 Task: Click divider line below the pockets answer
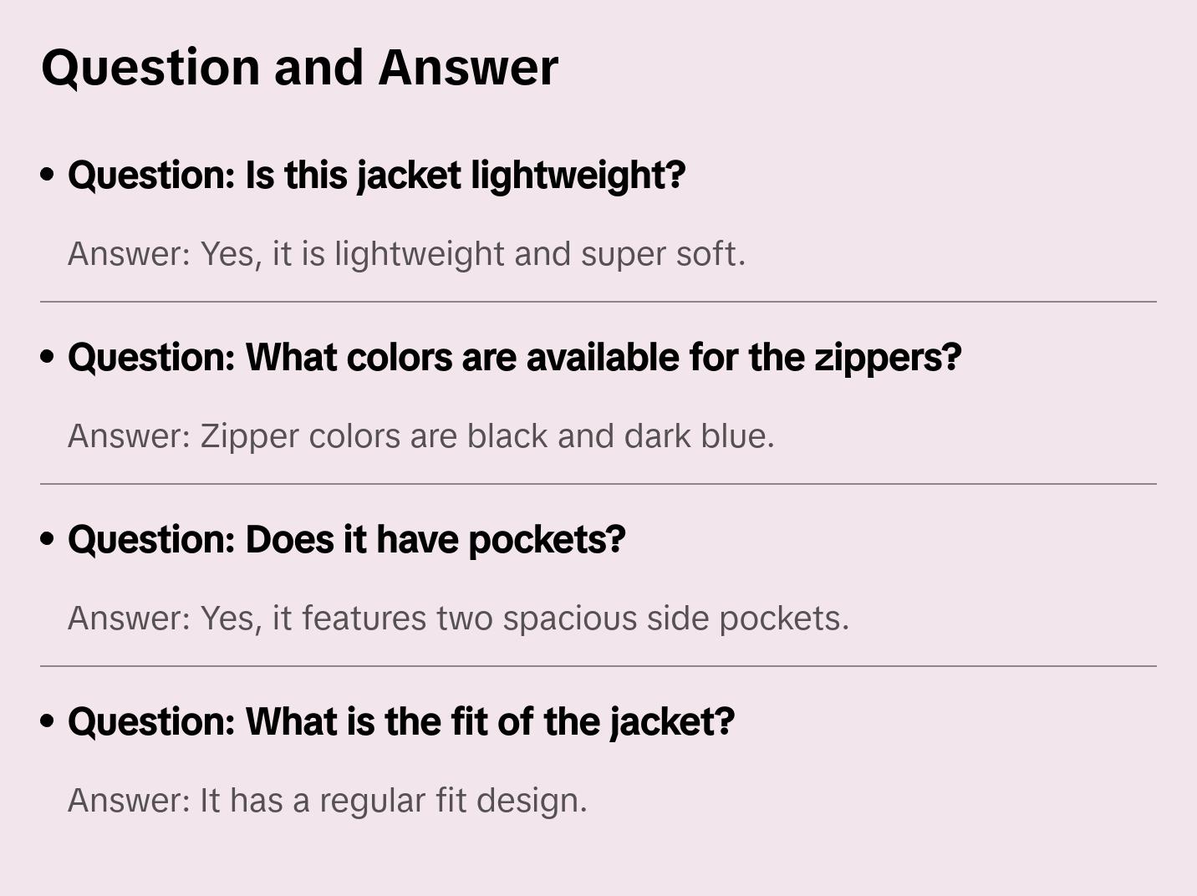point(598,666)
